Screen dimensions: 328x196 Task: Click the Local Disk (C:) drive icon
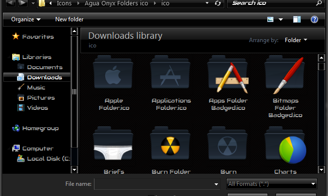21,158
